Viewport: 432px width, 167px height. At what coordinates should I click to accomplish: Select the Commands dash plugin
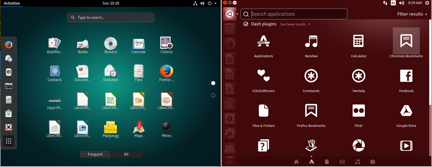[x=311, y=76]
